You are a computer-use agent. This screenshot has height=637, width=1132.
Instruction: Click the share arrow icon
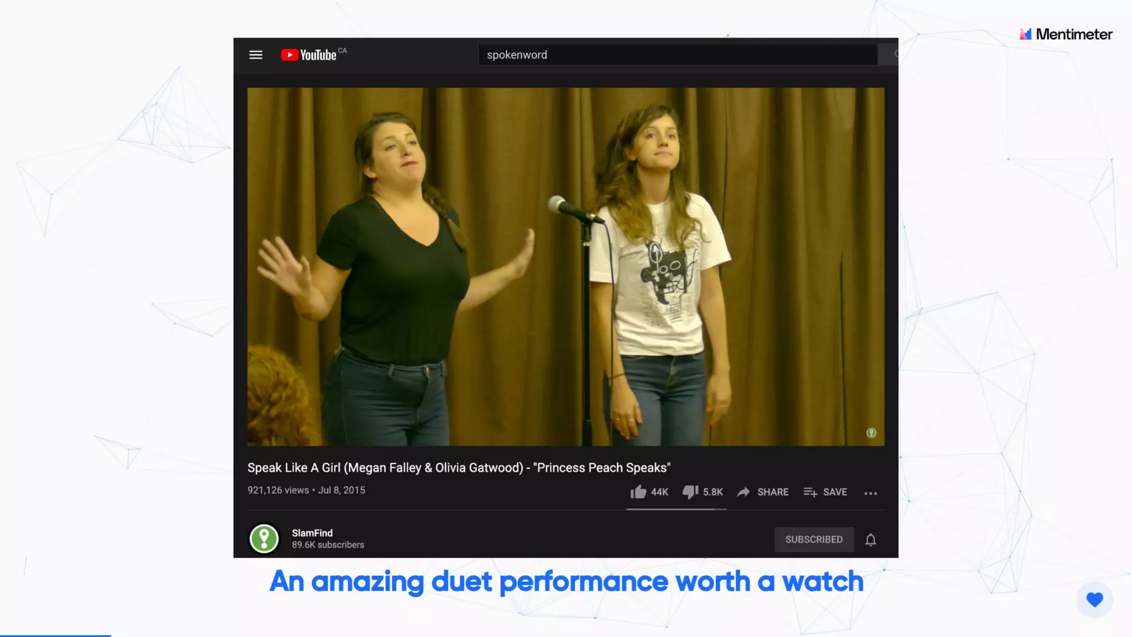coord(743,492)
